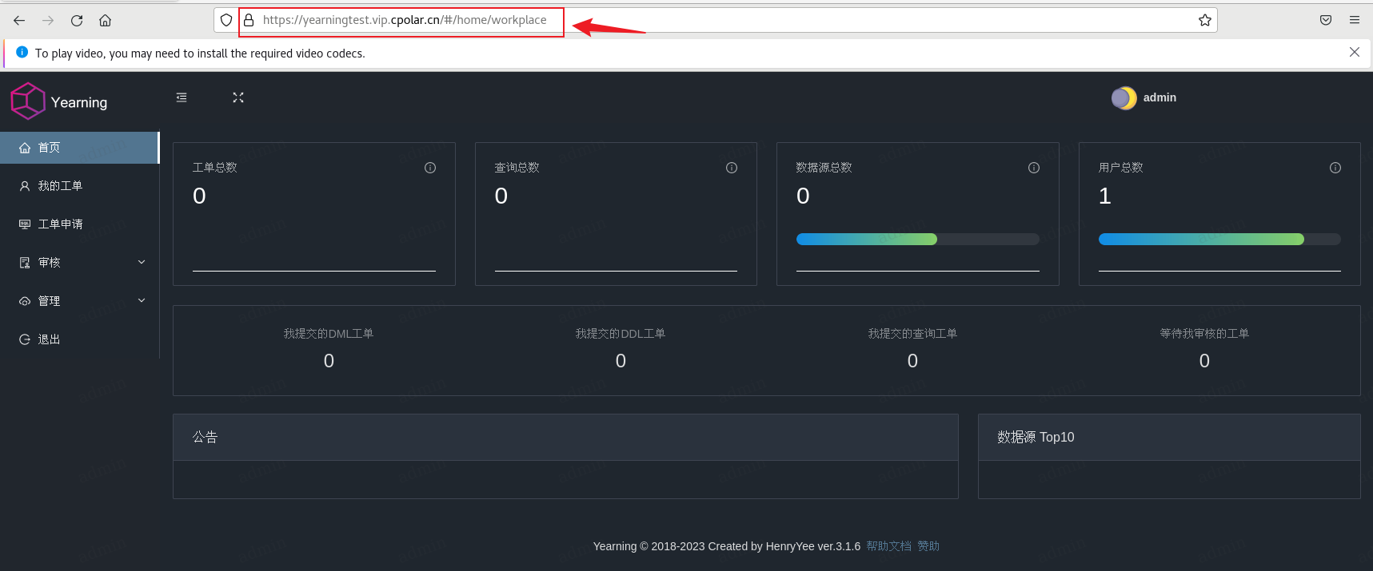Open Pocket save icon in toolbar

pos(1326,20)
